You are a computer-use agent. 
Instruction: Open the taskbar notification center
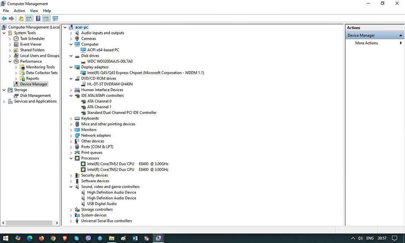(394, 238)
